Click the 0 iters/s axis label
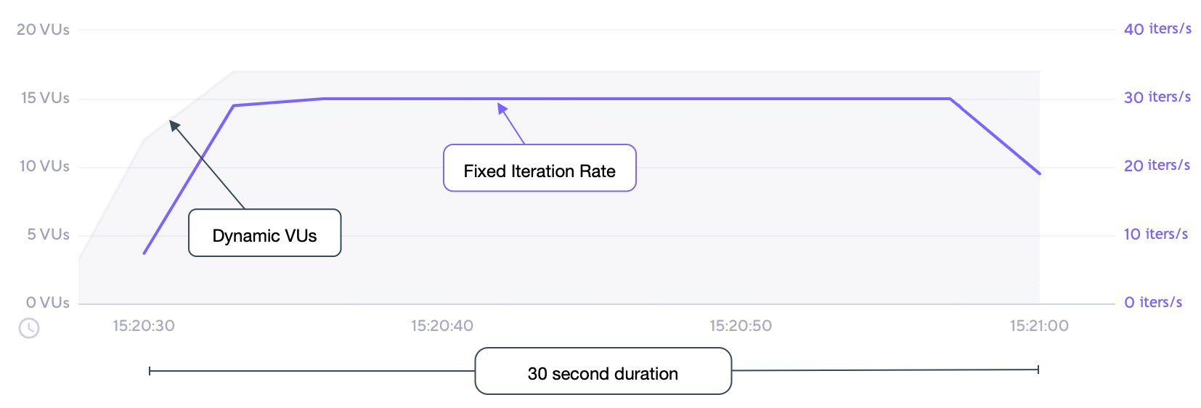1201x408 pixels. pos(1153,302)
